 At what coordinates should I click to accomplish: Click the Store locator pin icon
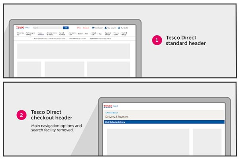click(93, 28)
